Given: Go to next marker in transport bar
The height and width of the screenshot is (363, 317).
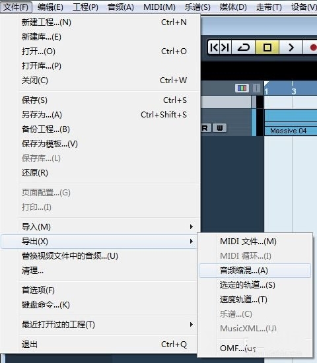Looking at the screenshot, I should tap(225, 48).
